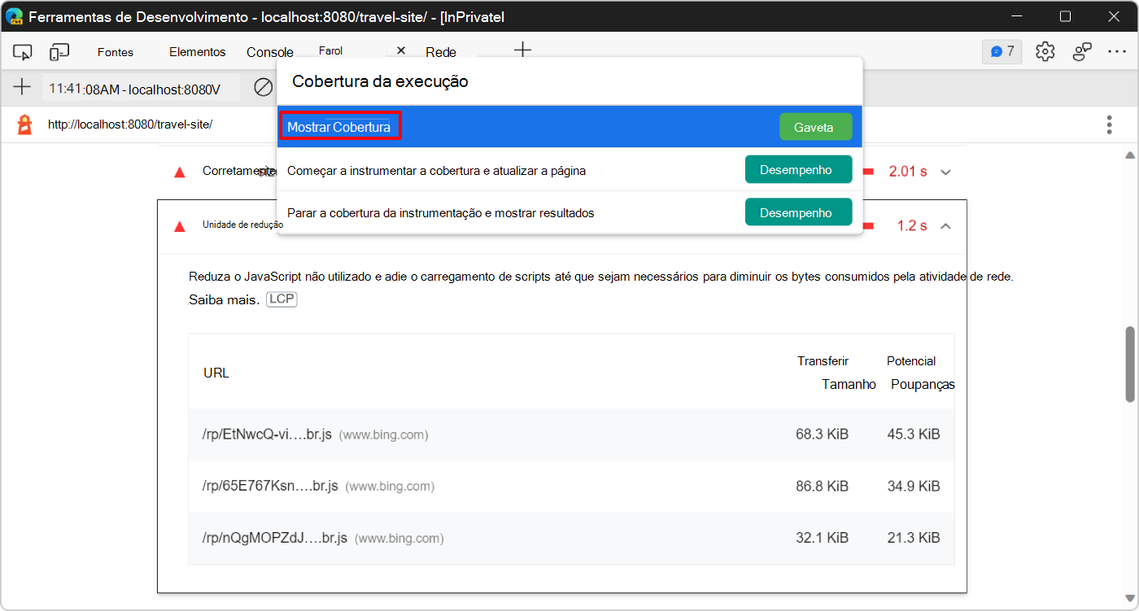
Task: Click the Lighthouse icon beside the URL
Action: [23, 124]
